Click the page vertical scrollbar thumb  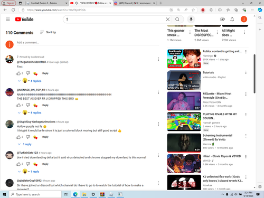254,74
